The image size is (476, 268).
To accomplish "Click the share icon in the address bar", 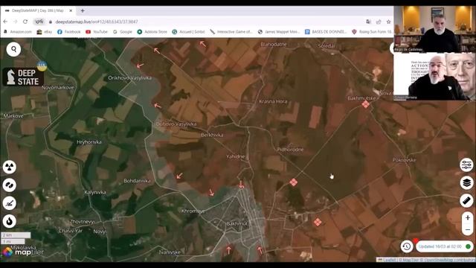I will [379, 22].
